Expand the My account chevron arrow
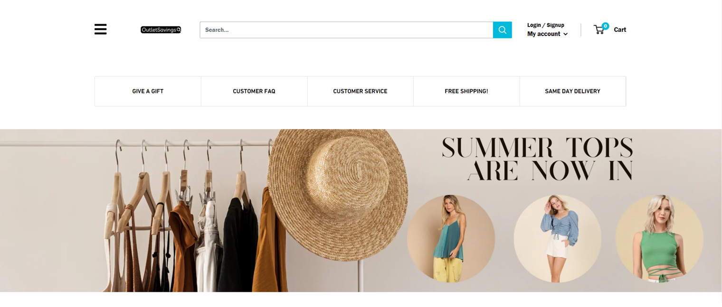Viewport: 722px width, 307px height. point(565,34)
